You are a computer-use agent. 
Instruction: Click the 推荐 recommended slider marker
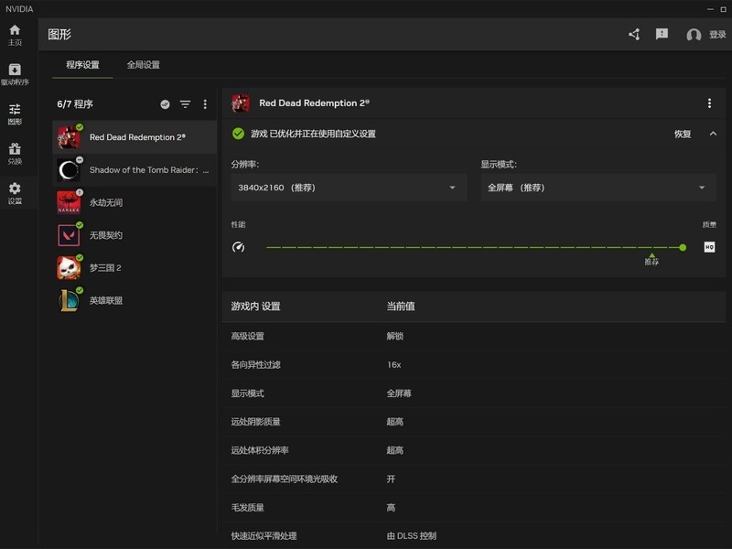pos(651,259)
